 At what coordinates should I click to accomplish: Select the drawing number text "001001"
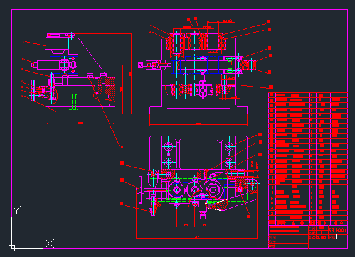pos(337,231)
